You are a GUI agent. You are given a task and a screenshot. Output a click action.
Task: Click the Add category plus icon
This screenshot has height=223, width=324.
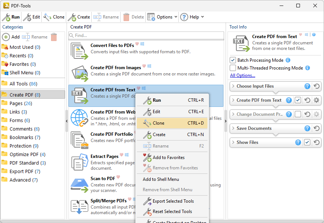click(x=6, y=37)
